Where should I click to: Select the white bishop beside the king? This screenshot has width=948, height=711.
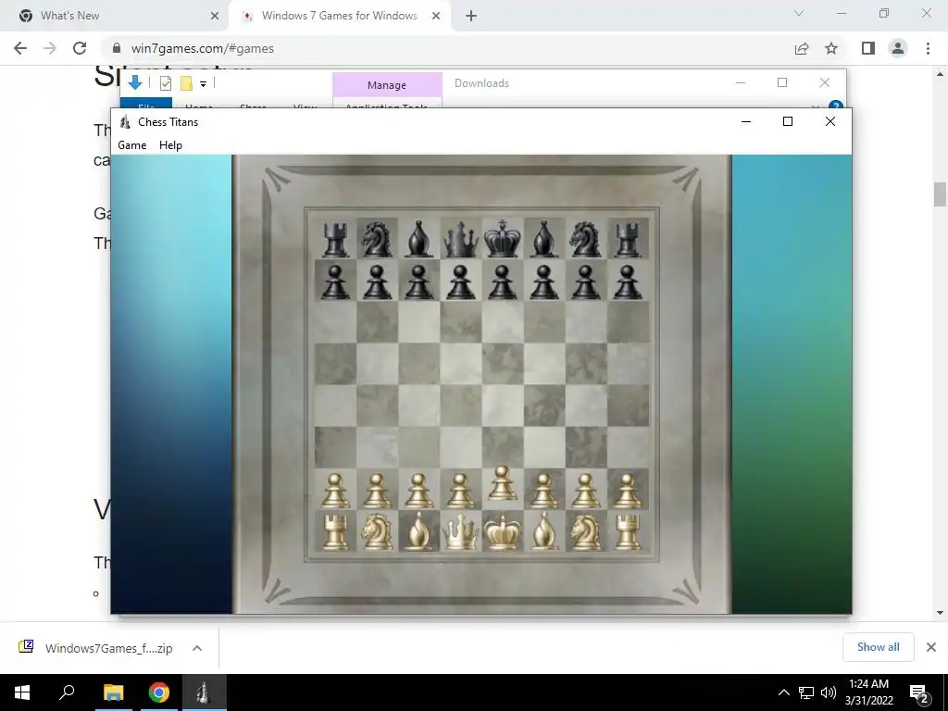click(x=543, y=532)
